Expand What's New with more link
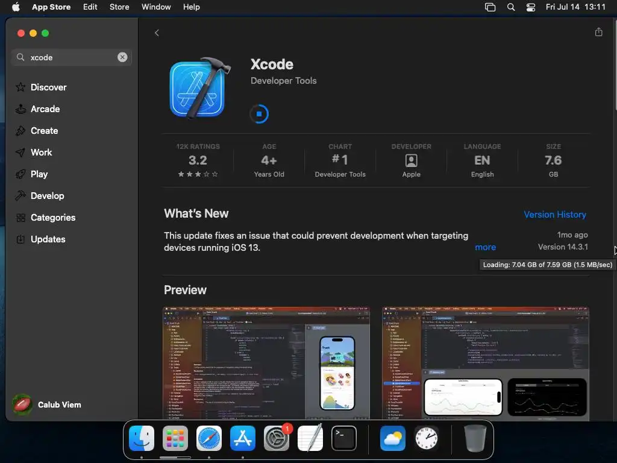 [x=485, y=247]
